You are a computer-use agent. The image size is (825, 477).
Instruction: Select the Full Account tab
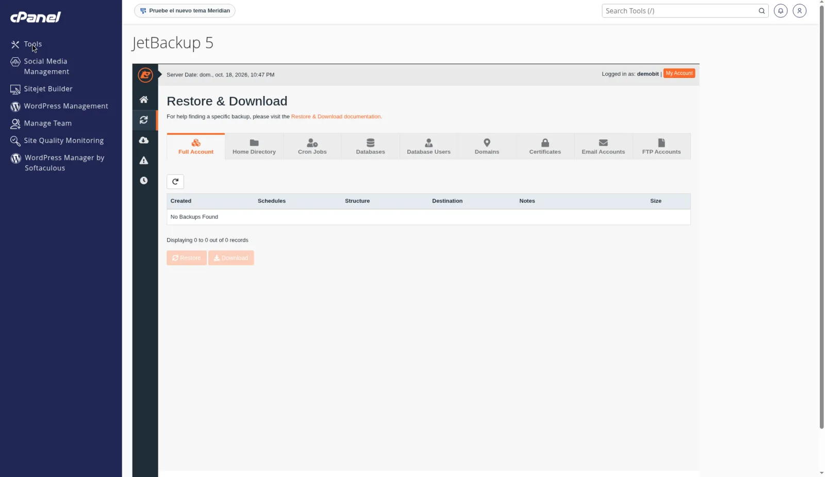click(196, 147)
